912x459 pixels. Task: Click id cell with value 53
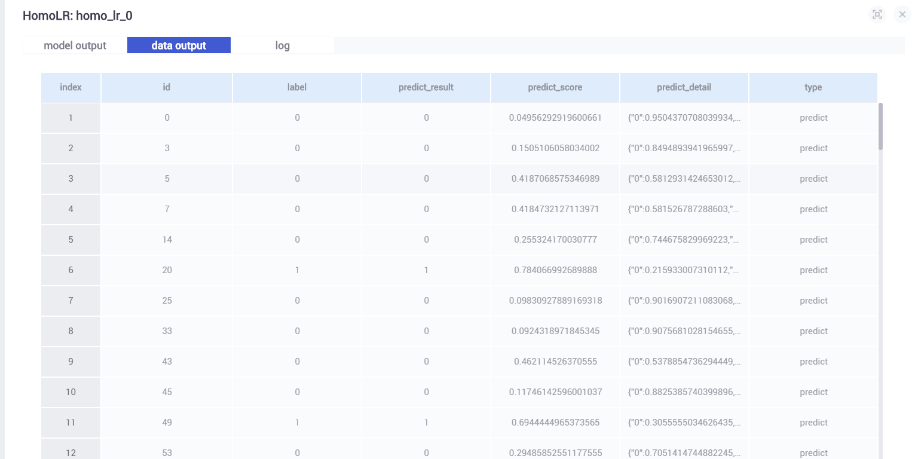coord(167,449)
